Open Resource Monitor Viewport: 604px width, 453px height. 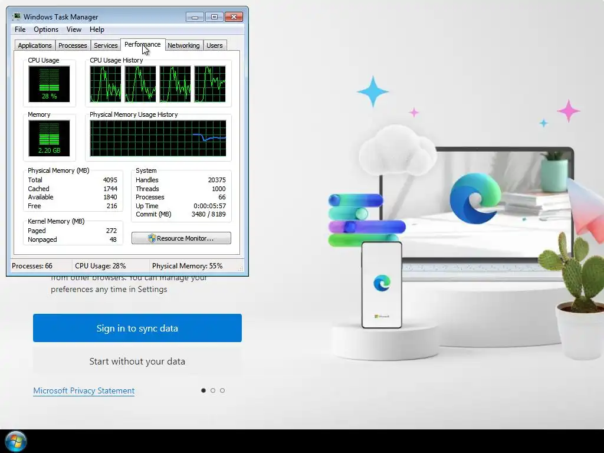click(181, 238)
